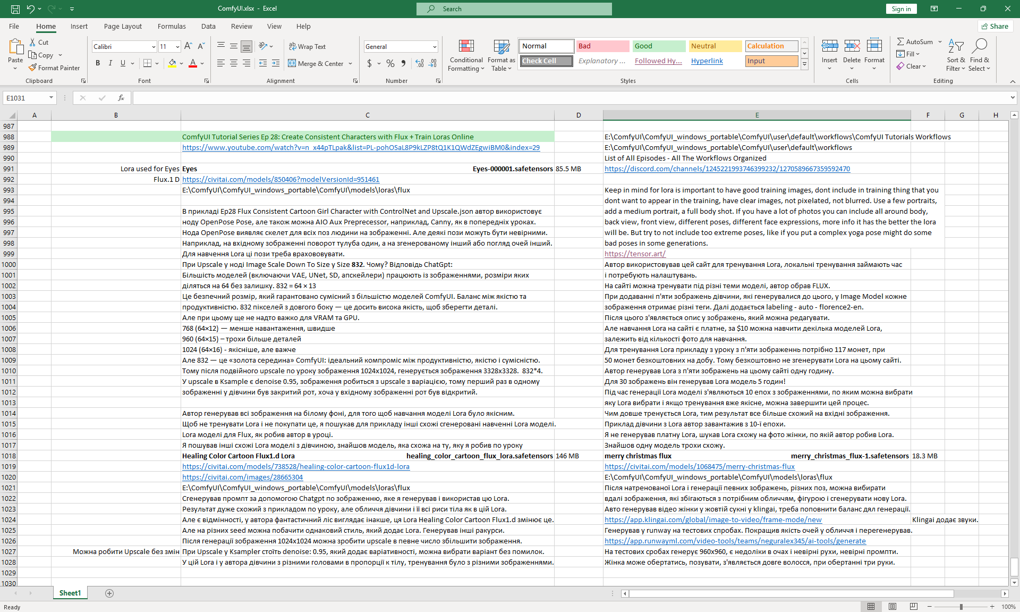Switch to the Formulas ribbon tab
The image size is (1020, 612).
pos(172,26)
